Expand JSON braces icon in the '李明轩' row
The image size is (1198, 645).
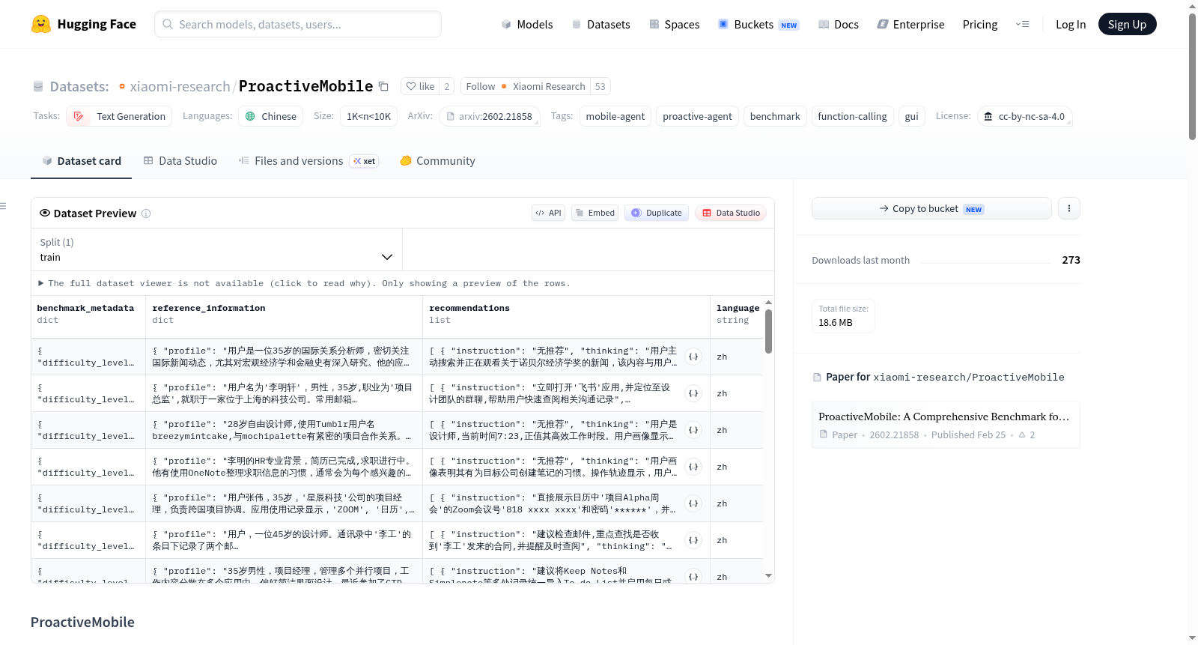693,393
